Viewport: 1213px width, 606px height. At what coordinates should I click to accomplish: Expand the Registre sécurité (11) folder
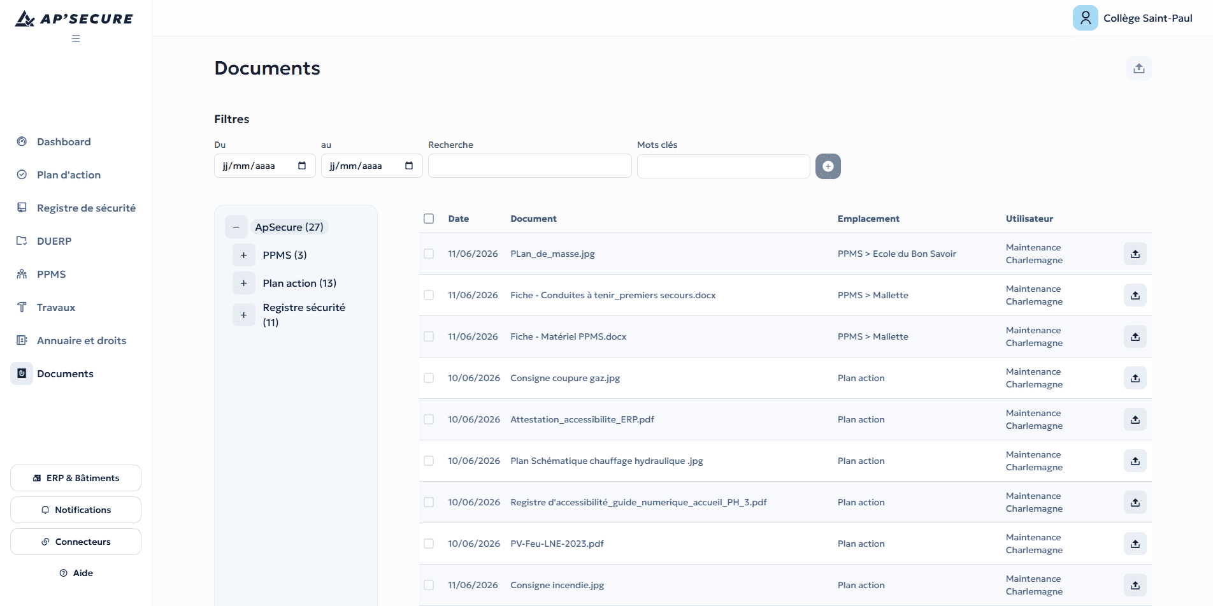coord(243,315)
